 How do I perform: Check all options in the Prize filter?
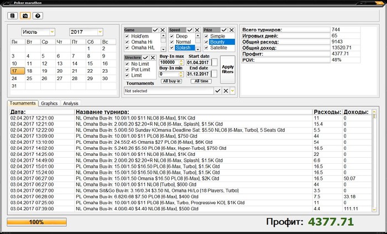click(x=224, y=30)
